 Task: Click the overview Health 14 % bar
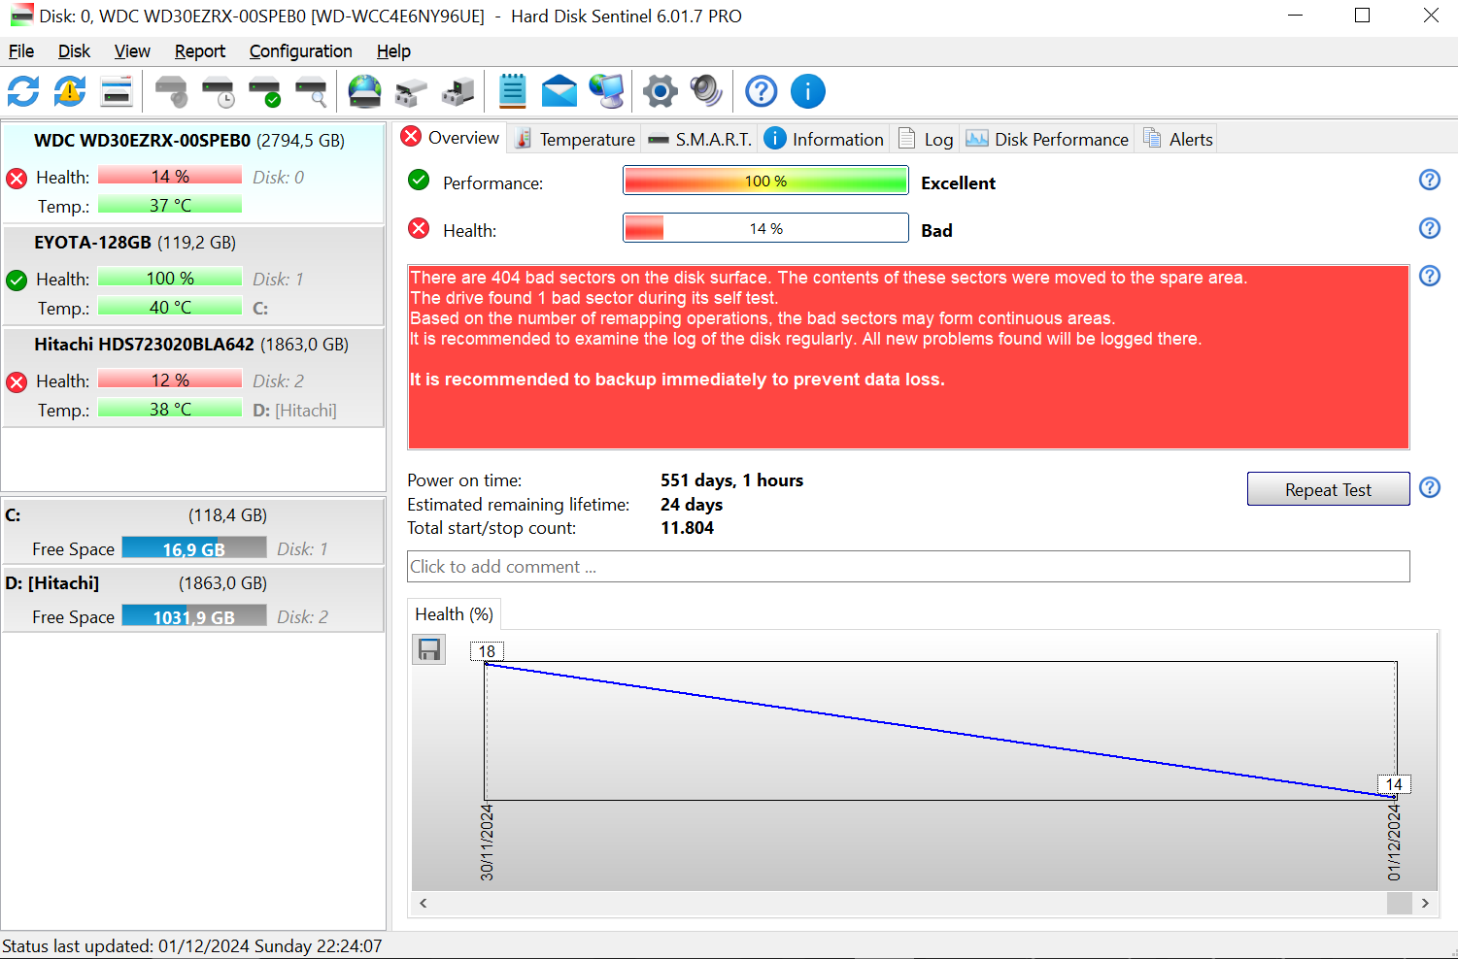(x=765, y=228)
